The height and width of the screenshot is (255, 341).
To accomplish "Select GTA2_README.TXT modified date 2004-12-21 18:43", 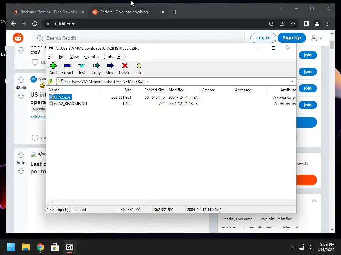I will [183, 104].
